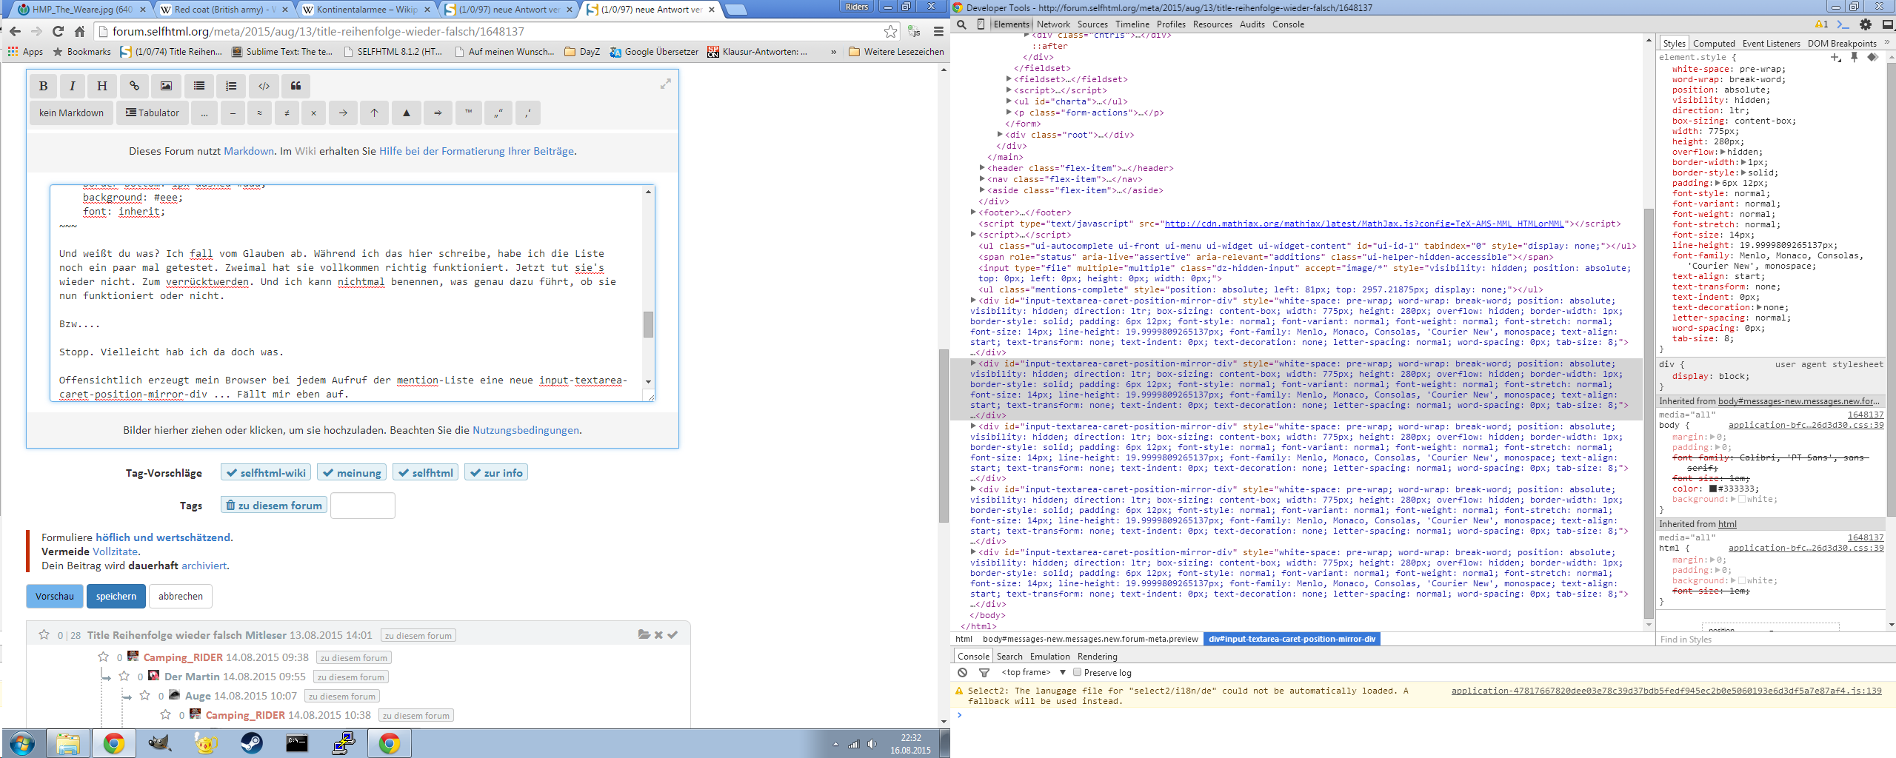Viewport: 1896px width, 758px height.
Task: Reload the forum page
Action: coord(58,31)
